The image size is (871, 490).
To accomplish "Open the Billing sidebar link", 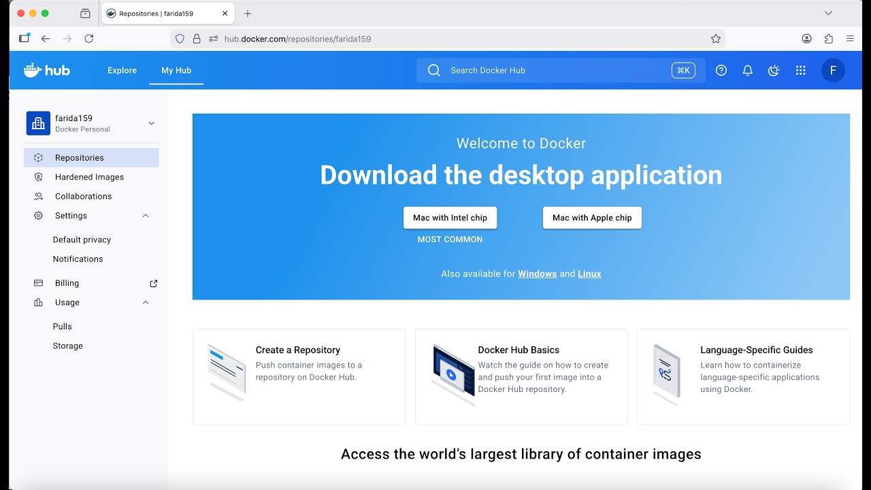I will click(91, 283).
